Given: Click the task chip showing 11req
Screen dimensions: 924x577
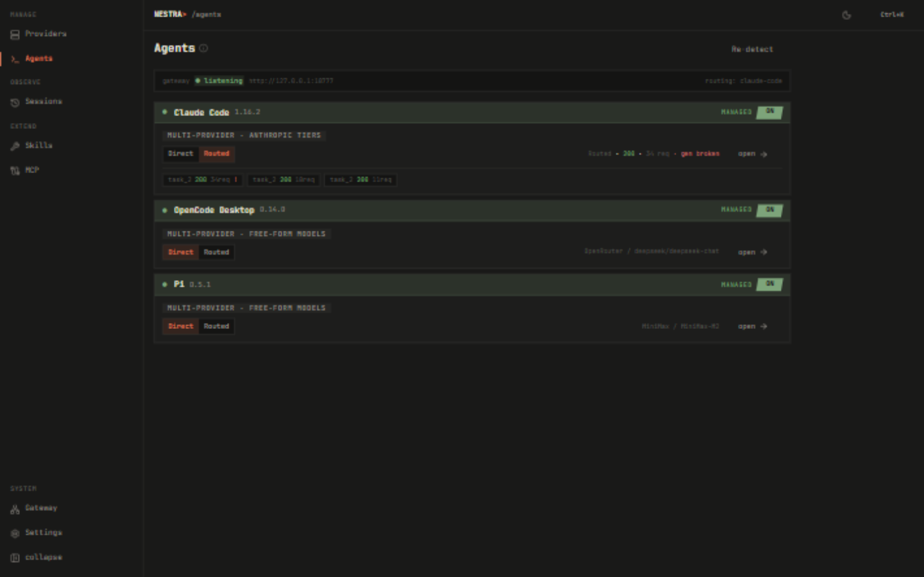Looking at the screenshot, I should point(361,180).
